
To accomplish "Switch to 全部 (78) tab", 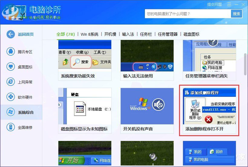I will coord(66,34).
